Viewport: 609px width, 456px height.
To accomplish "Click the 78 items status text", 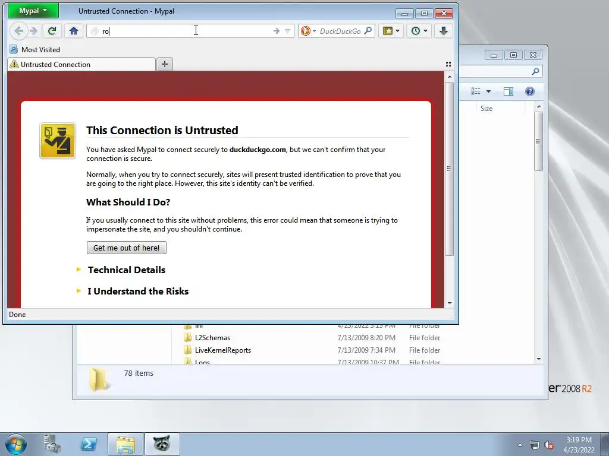I will [x=139, y=373].
